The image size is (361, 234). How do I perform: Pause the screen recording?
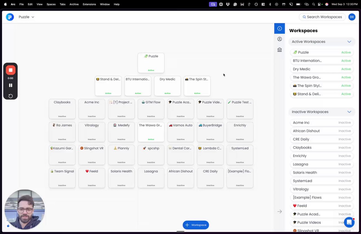10,85
